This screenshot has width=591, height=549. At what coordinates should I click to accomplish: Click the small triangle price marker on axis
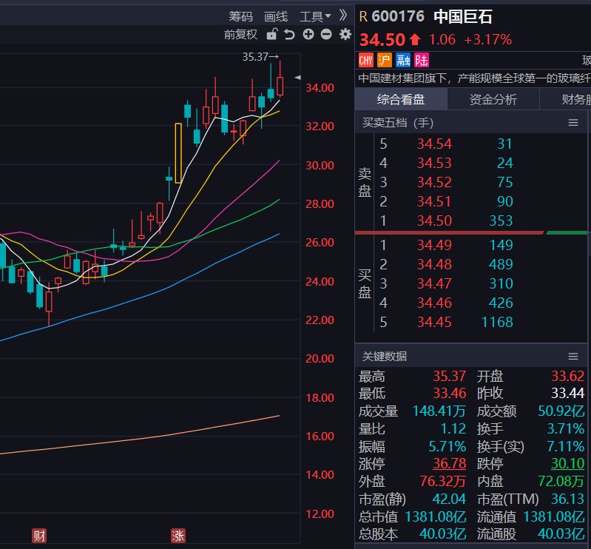pyautogui.click(x=297, y=78)
